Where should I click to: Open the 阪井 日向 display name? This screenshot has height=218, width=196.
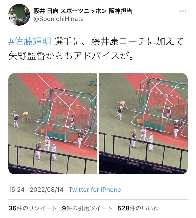click(x=83, y=11)
